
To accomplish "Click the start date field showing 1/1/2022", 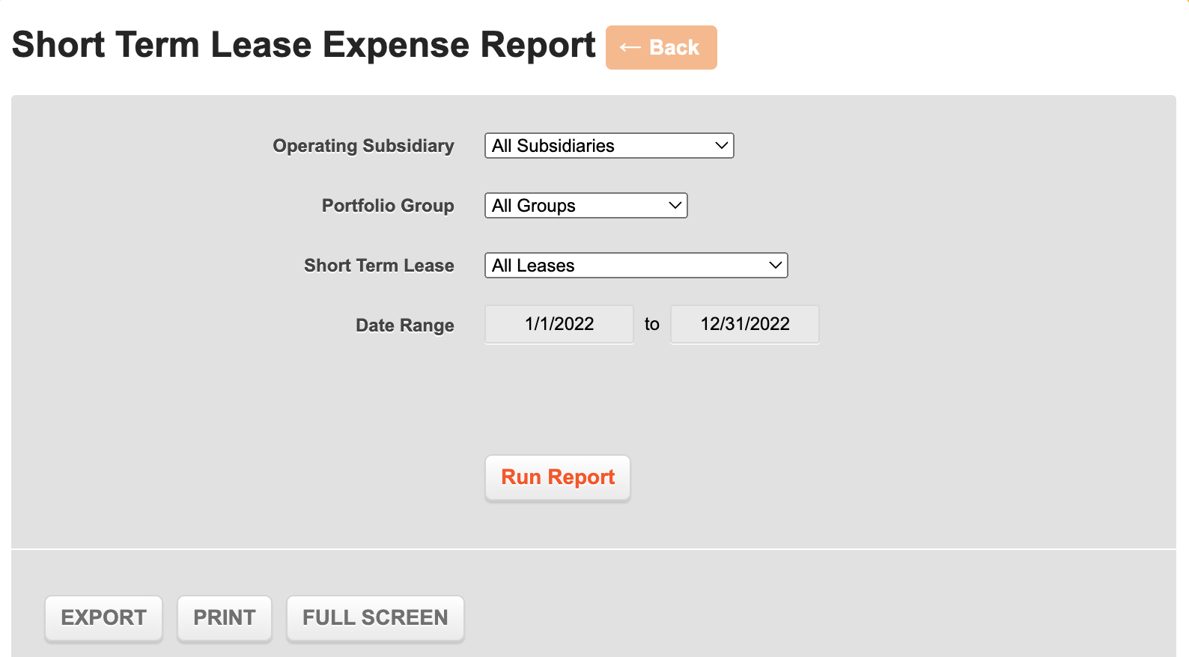I will click(x=559, y=324).
